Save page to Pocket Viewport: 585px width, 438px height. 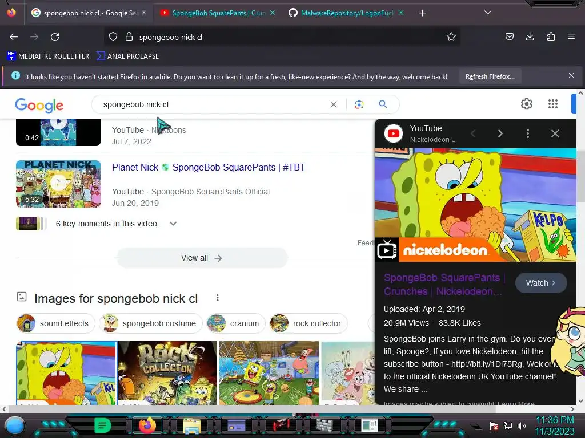[x=509, y=36]
